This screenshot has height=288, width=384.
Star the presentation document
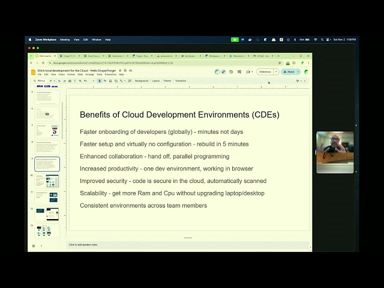pos(120,71)
